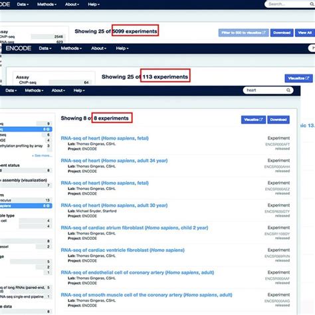
Task: Open the Data menu in the front window
Action: (x=11, y=90)
